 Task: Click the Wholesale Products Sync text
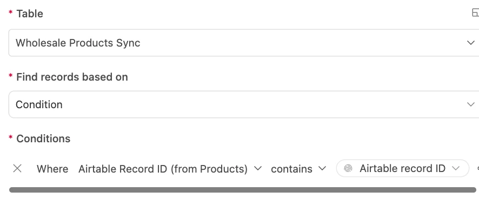78,43
